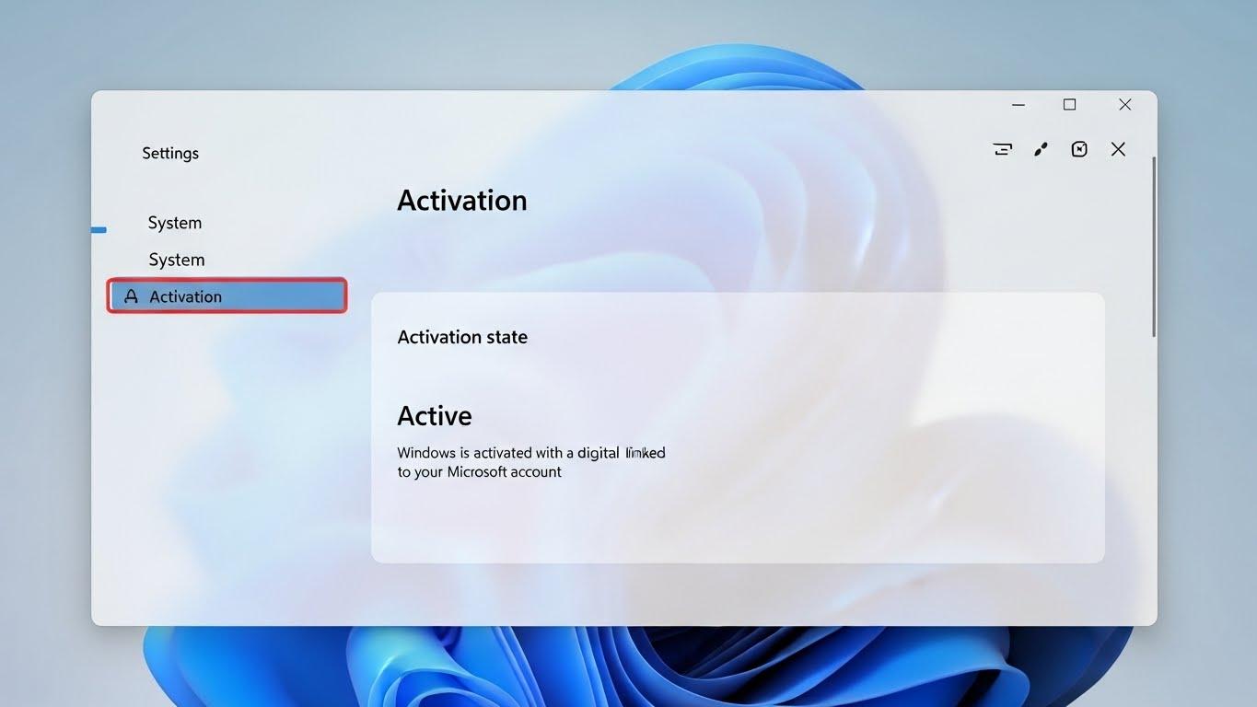Screen dimensions: 1257x707
Task: Click the highlighted Activation entry outline
Action: pyautogui.click(x=227, y=296)
